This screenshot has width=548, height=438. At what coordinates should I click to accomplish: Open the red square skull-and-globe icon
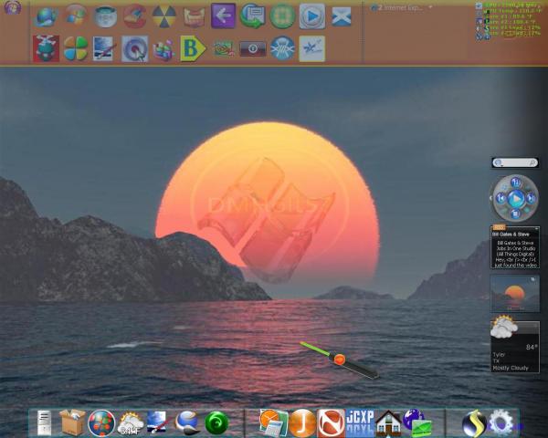pos(46,48)
